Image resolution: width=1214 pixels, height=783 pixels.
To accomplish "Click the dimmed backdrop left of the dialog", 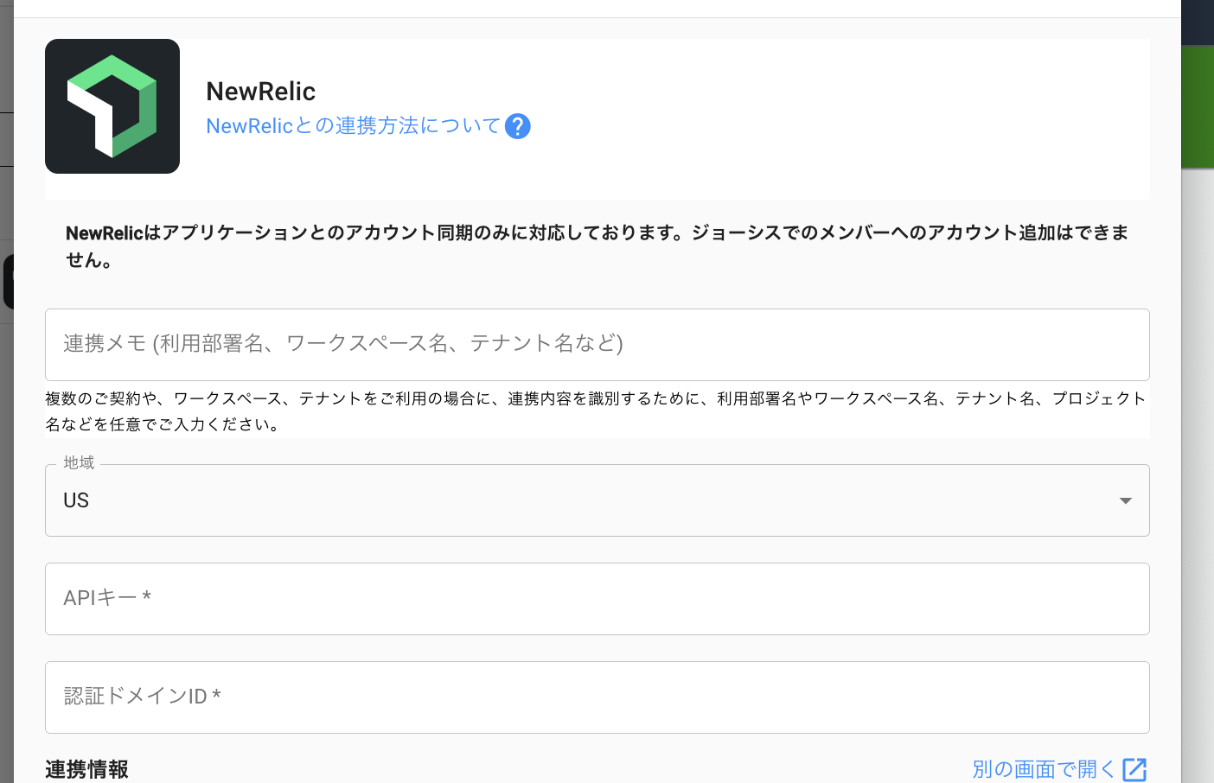I will 6,519.
